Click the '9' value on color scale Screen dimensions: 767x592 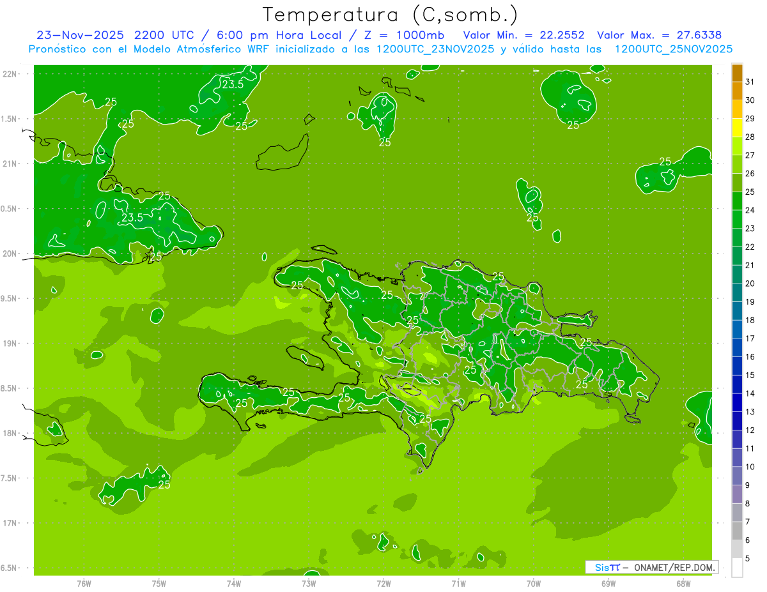[748, 485]
